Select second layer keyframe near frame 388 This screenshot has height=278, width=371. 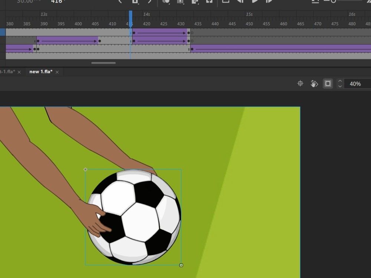coord(38,41)
